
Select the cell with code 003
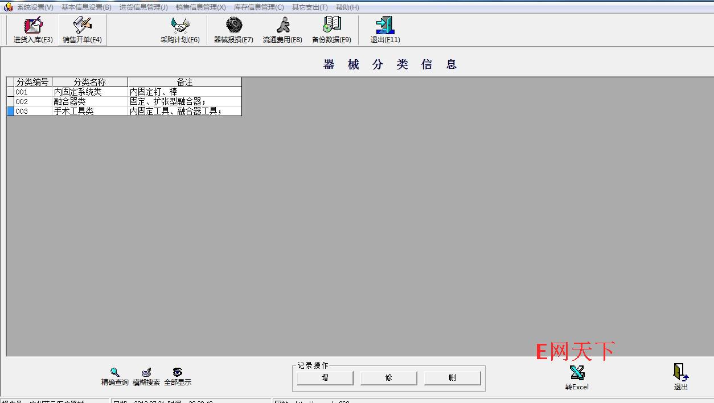(33, 111)
